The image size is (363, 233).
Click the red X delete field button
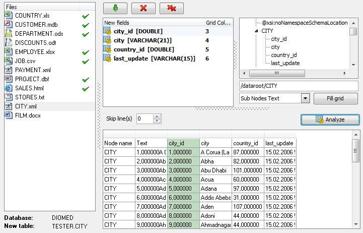pyautogui.click(x=143, y=9)
